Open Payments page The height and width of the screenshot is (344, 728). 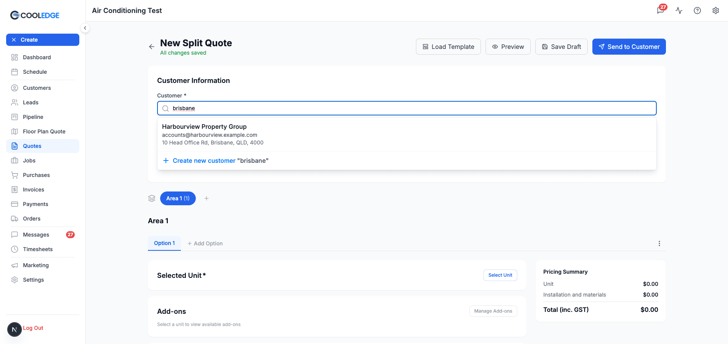click(43, 204)
